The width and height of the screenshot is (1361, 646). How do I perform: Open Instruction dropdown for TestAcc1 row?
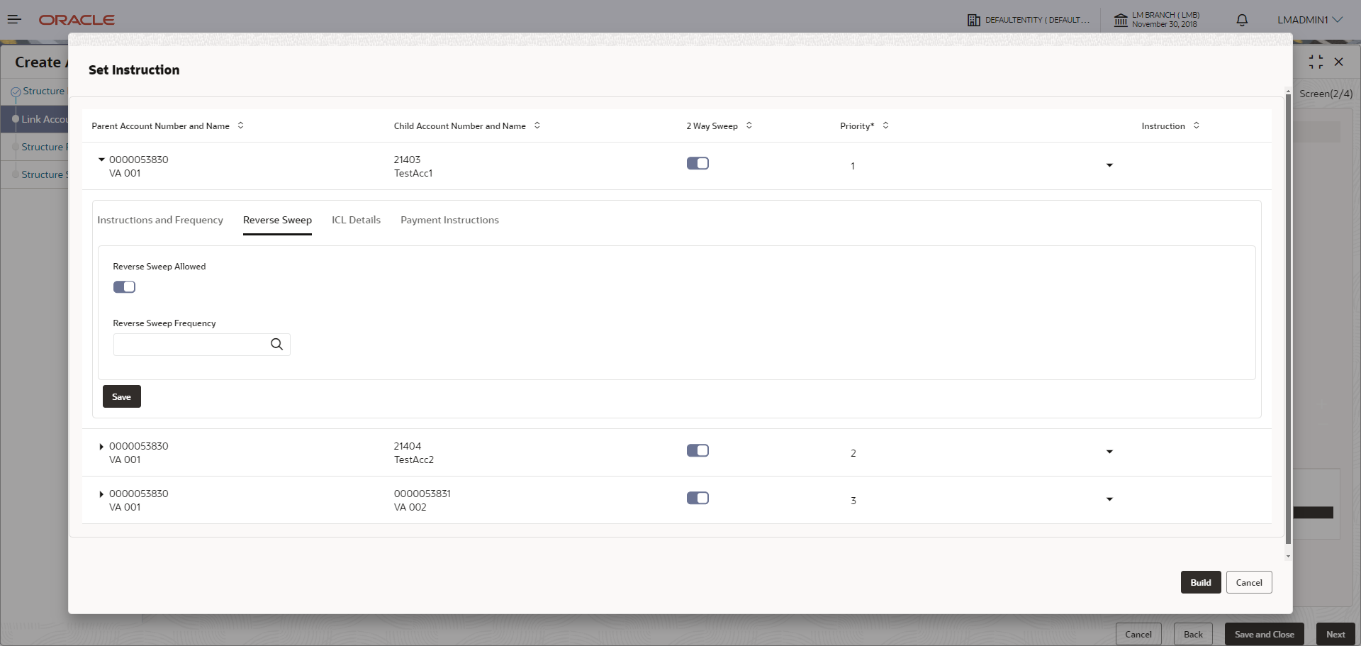tap(1109, 166)
